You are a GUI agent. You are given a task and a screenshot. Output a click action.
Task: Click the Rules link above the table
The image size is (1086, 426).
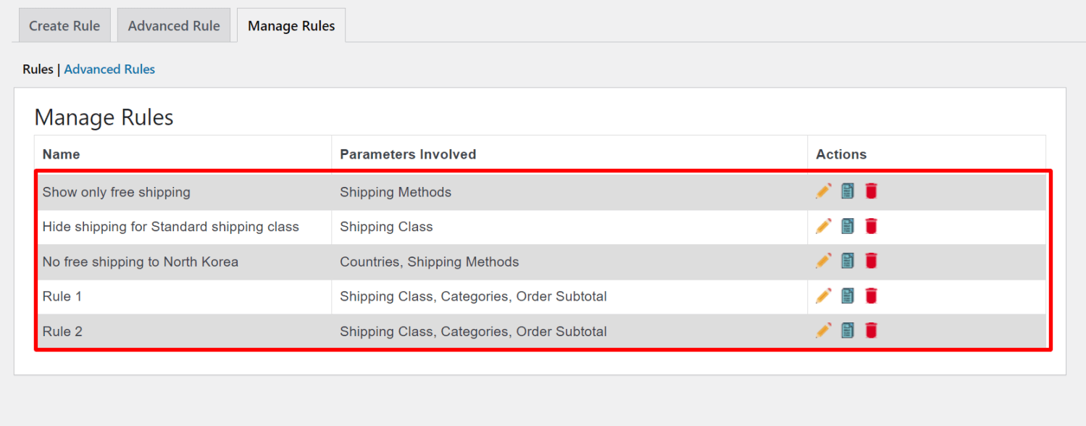[x=38, y=69]
